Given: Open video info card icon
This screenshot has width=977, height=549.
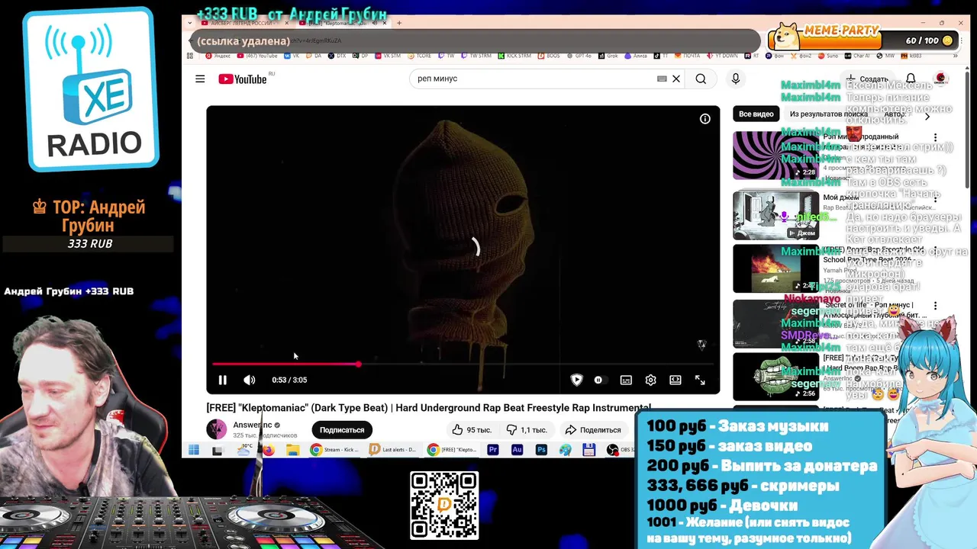Looking at the screenshot, I should tap(705, 118).
